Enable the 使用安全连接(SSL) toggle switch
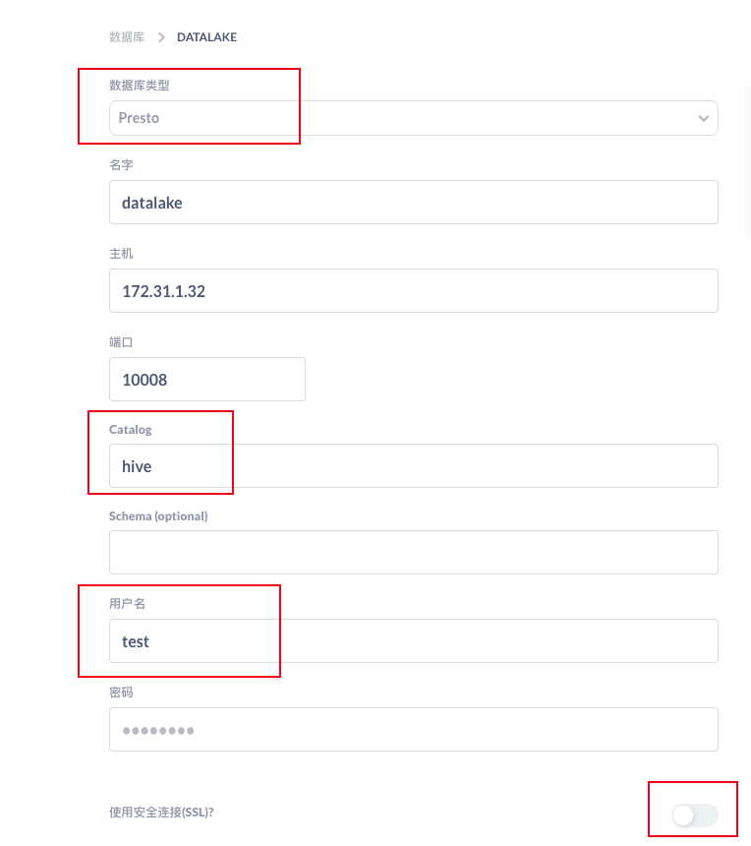 click(695, 815)
